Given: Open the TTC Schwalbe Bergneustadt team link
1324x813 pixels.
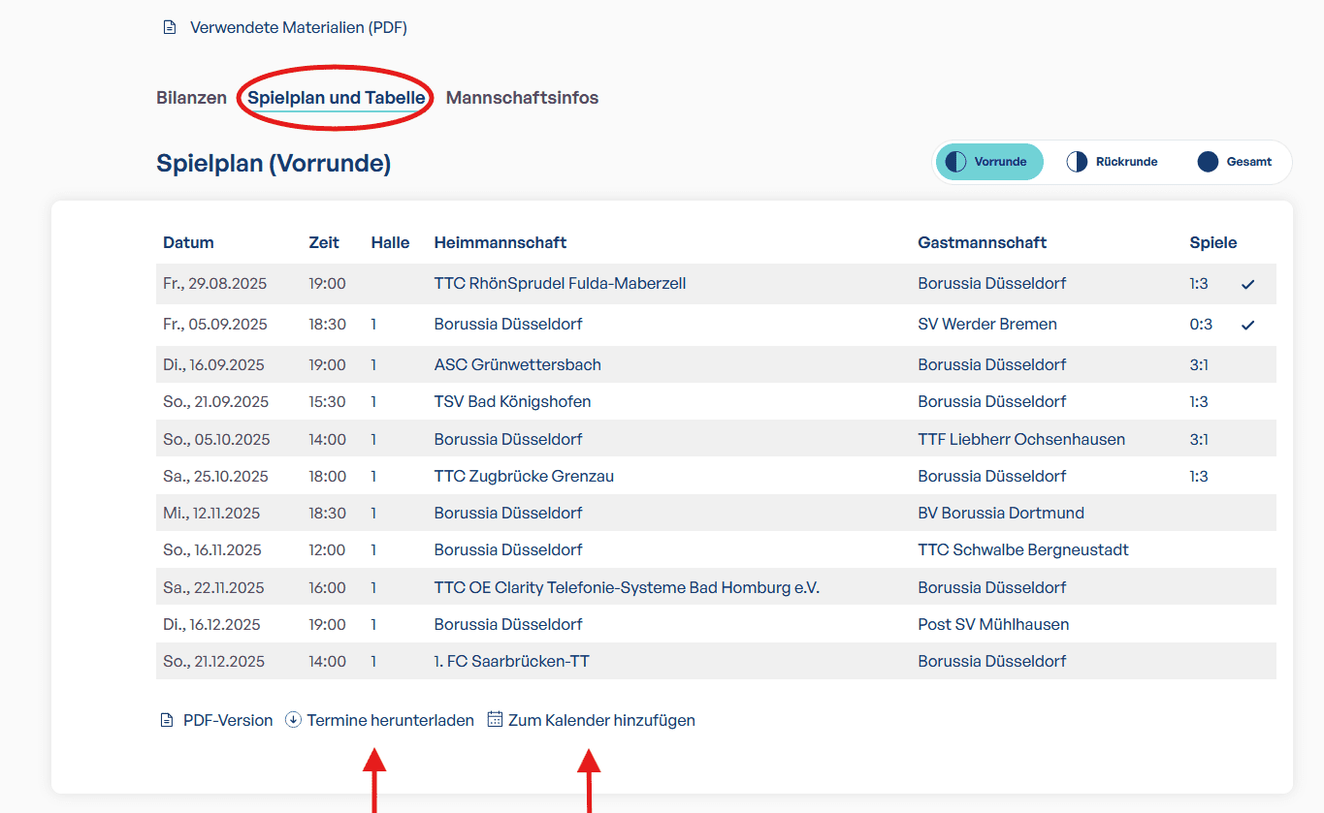Looking at the screenshot, I should coord(1023,550).
